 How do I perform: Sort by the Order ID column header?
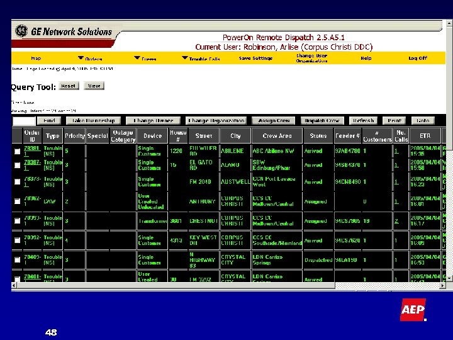tap(32, 135)
